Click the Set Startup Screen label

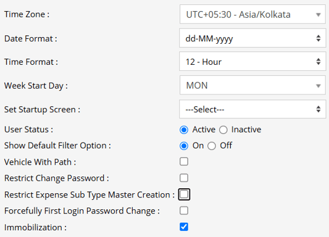(x=42, y=109)
